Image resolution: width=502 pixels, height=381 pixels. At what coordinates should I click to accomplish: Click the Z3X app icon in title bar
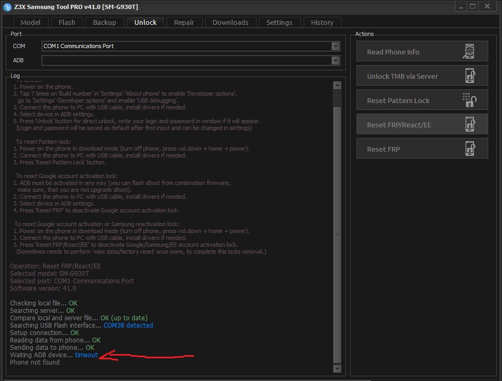coord(7,7)
